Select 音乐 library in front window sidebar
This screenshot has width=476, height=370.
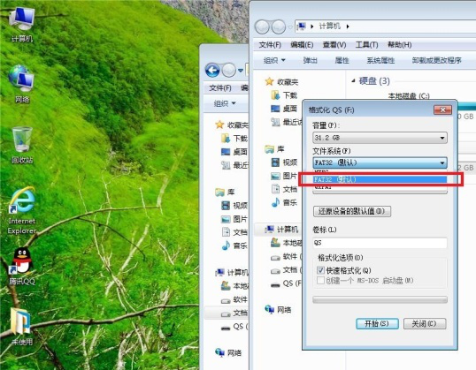(x=284, y=202)
